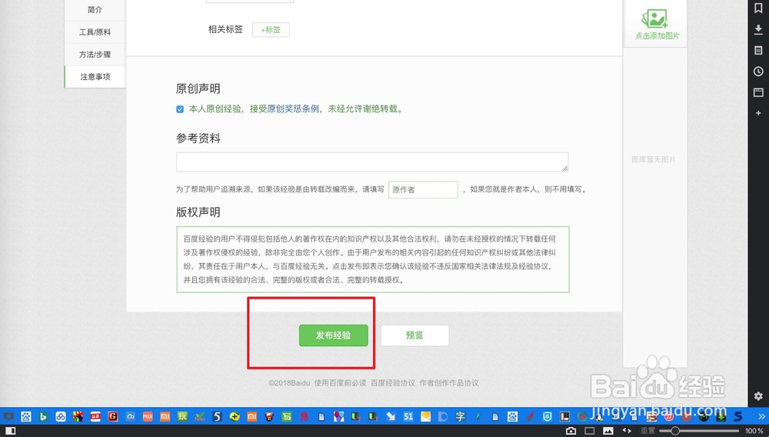
Task: Open the green 玩 bookmark icon
Action: 182,417
